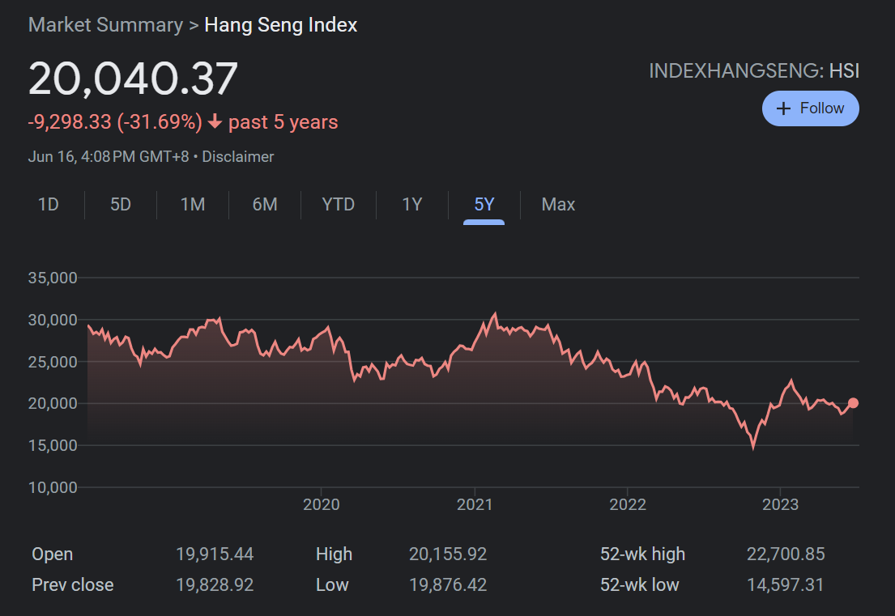The image size is (895, 616).
Task: Click the Low value 19,876.42
Action: click(x=448, y=584)
